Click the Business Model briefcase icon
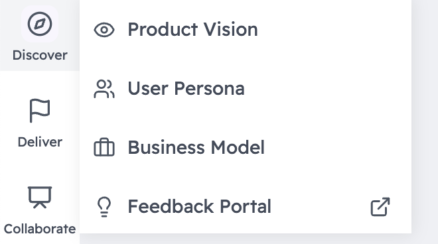The width and height of the screenshot is (438, 244). [104, 147]
